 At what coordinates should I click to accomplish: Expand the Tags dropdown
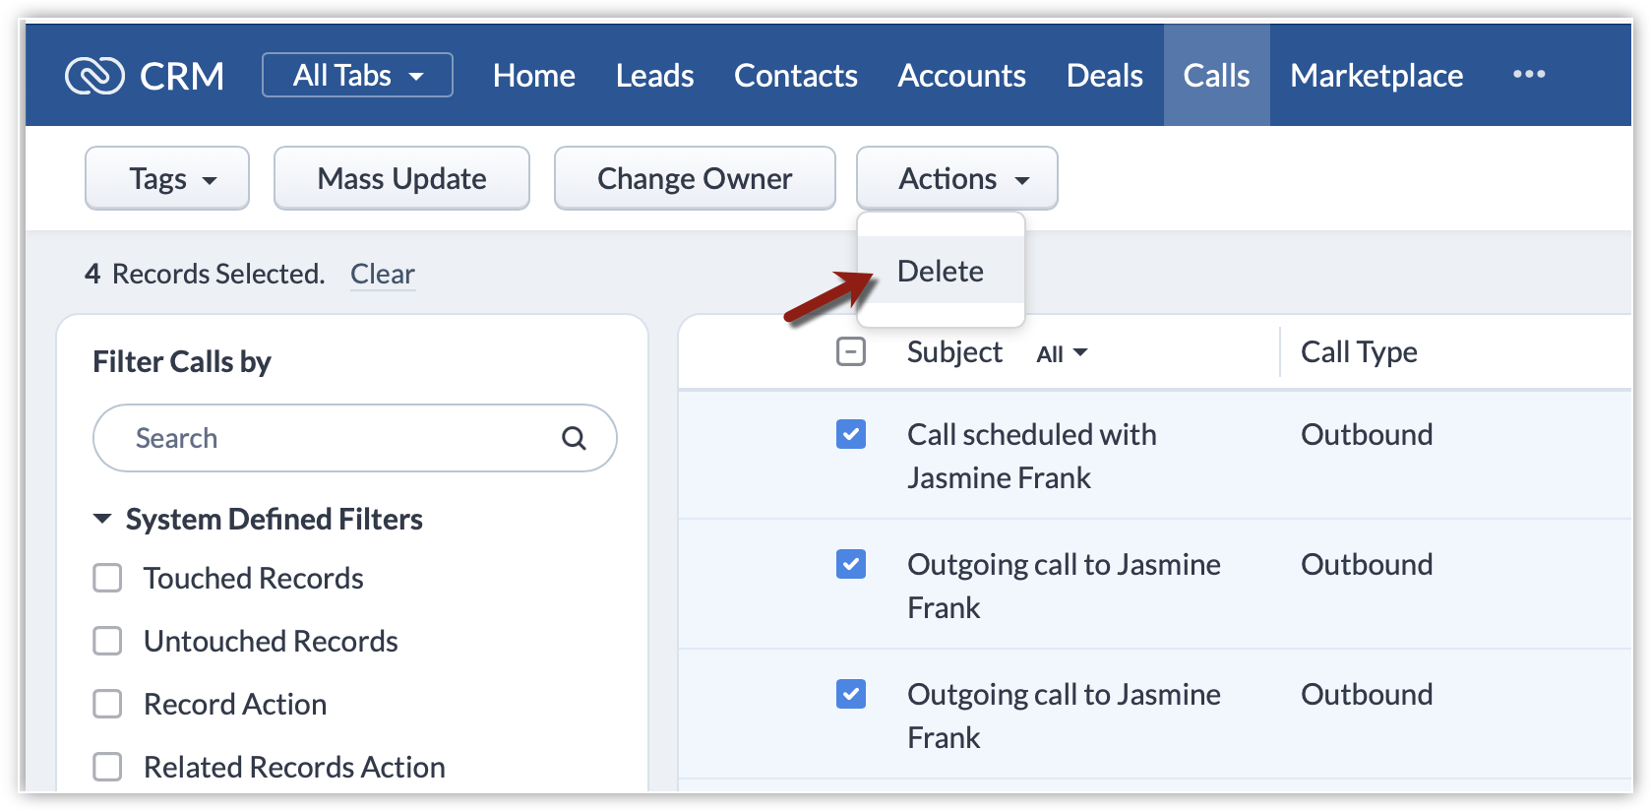coord(167,178)
